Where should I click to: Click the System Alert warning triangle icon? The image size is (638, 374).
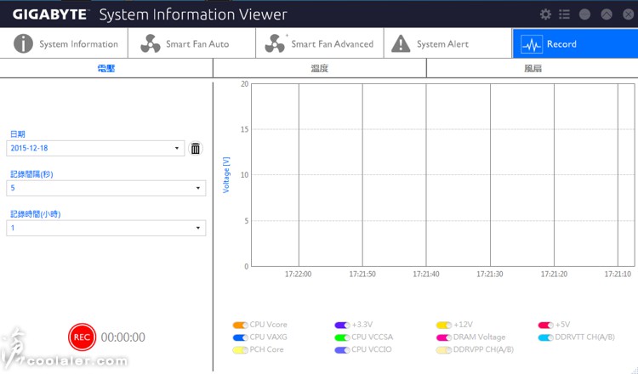[x=401, y=43]
